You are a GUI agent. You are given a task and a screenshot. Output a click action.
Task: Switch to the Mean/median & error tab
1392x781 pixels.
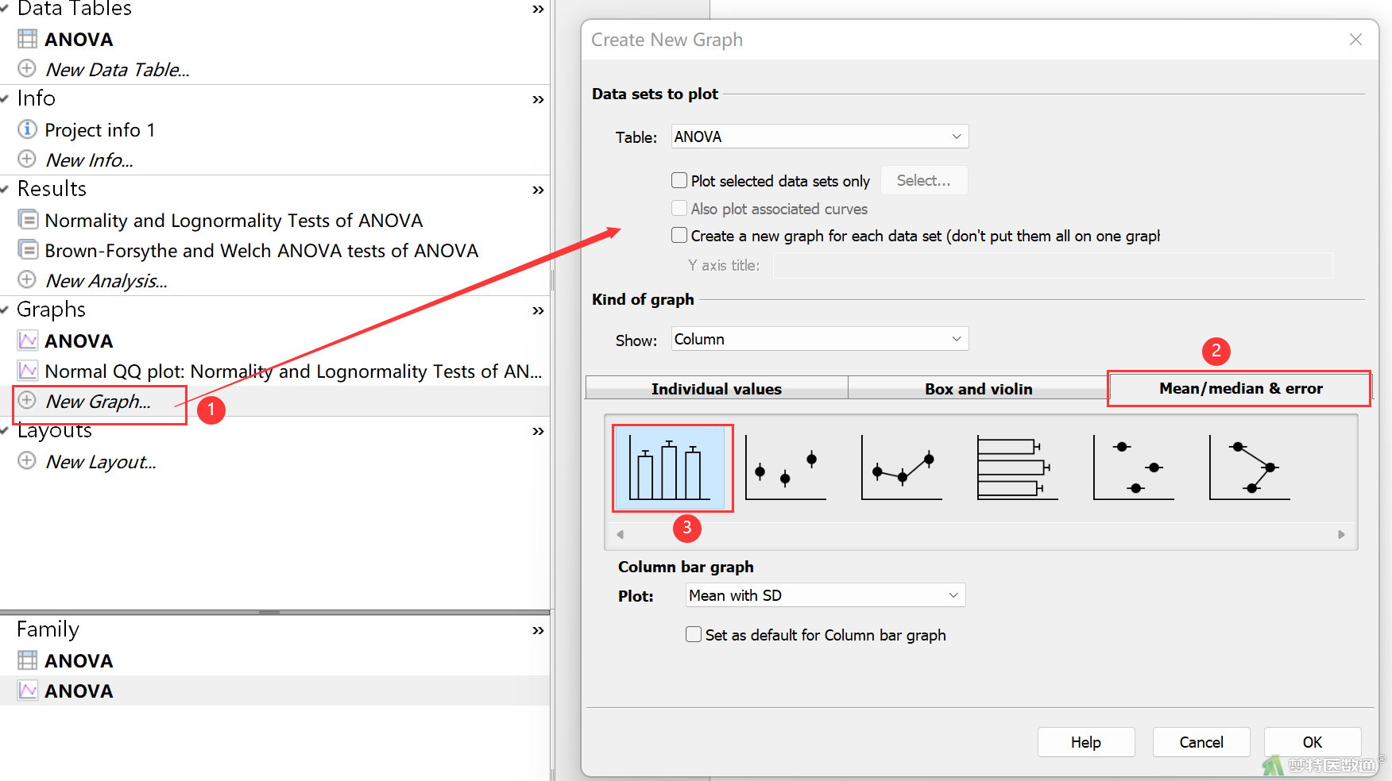coord(1240,388)
